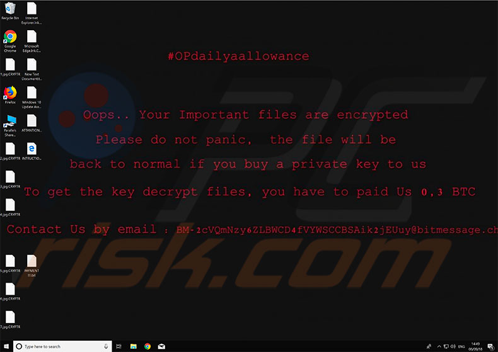This screenshot has width=498, height=352.
Task: Open the Action Center notifications icon
Action: click(490, 346)
